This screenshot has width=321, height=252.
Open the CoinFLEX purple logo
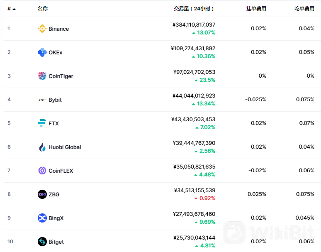point(42,171)
